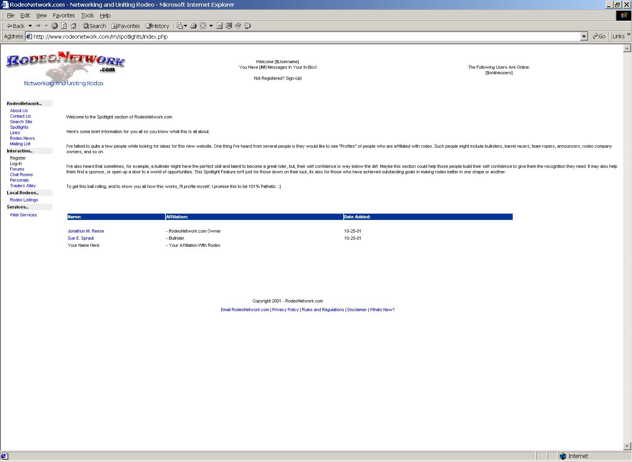Click the Rodeo Listings sidebar link

(24, 200)
